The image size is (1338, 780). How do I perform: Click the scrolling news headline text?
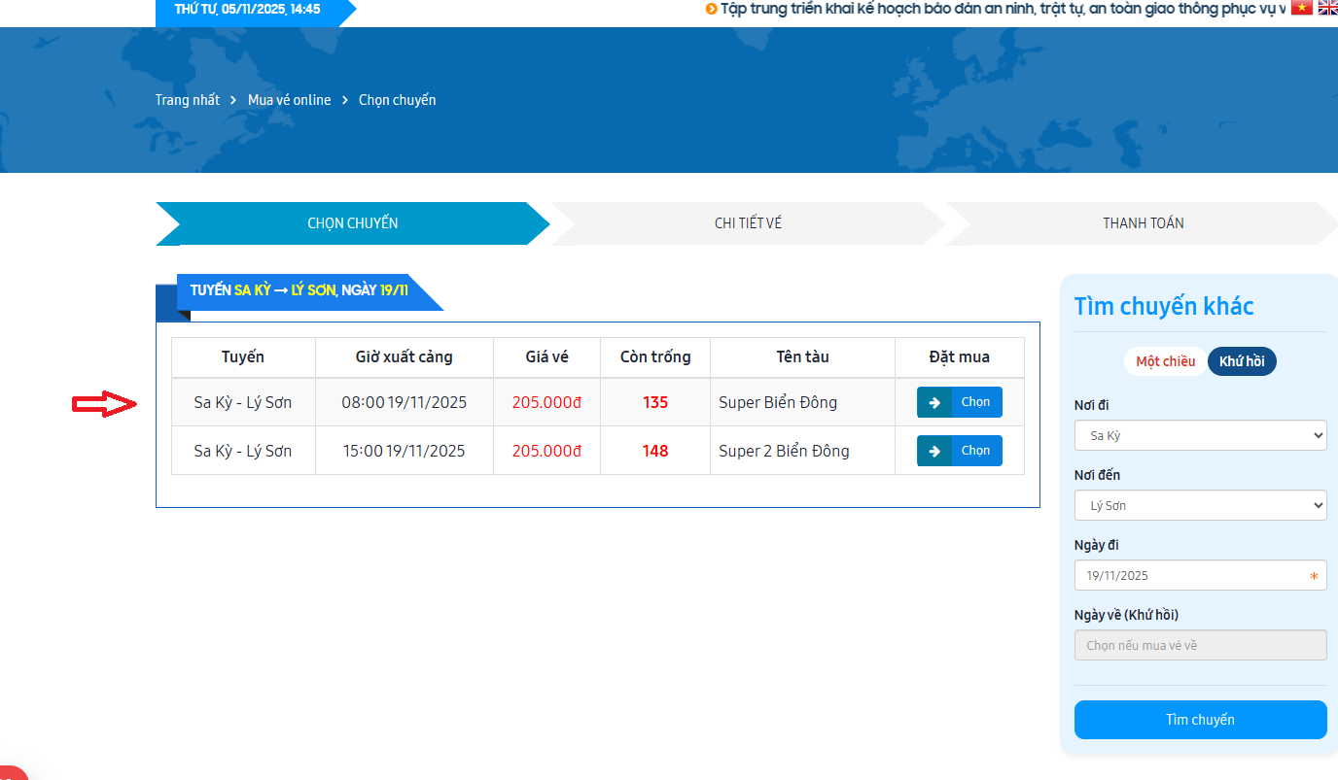[1002, 9]
